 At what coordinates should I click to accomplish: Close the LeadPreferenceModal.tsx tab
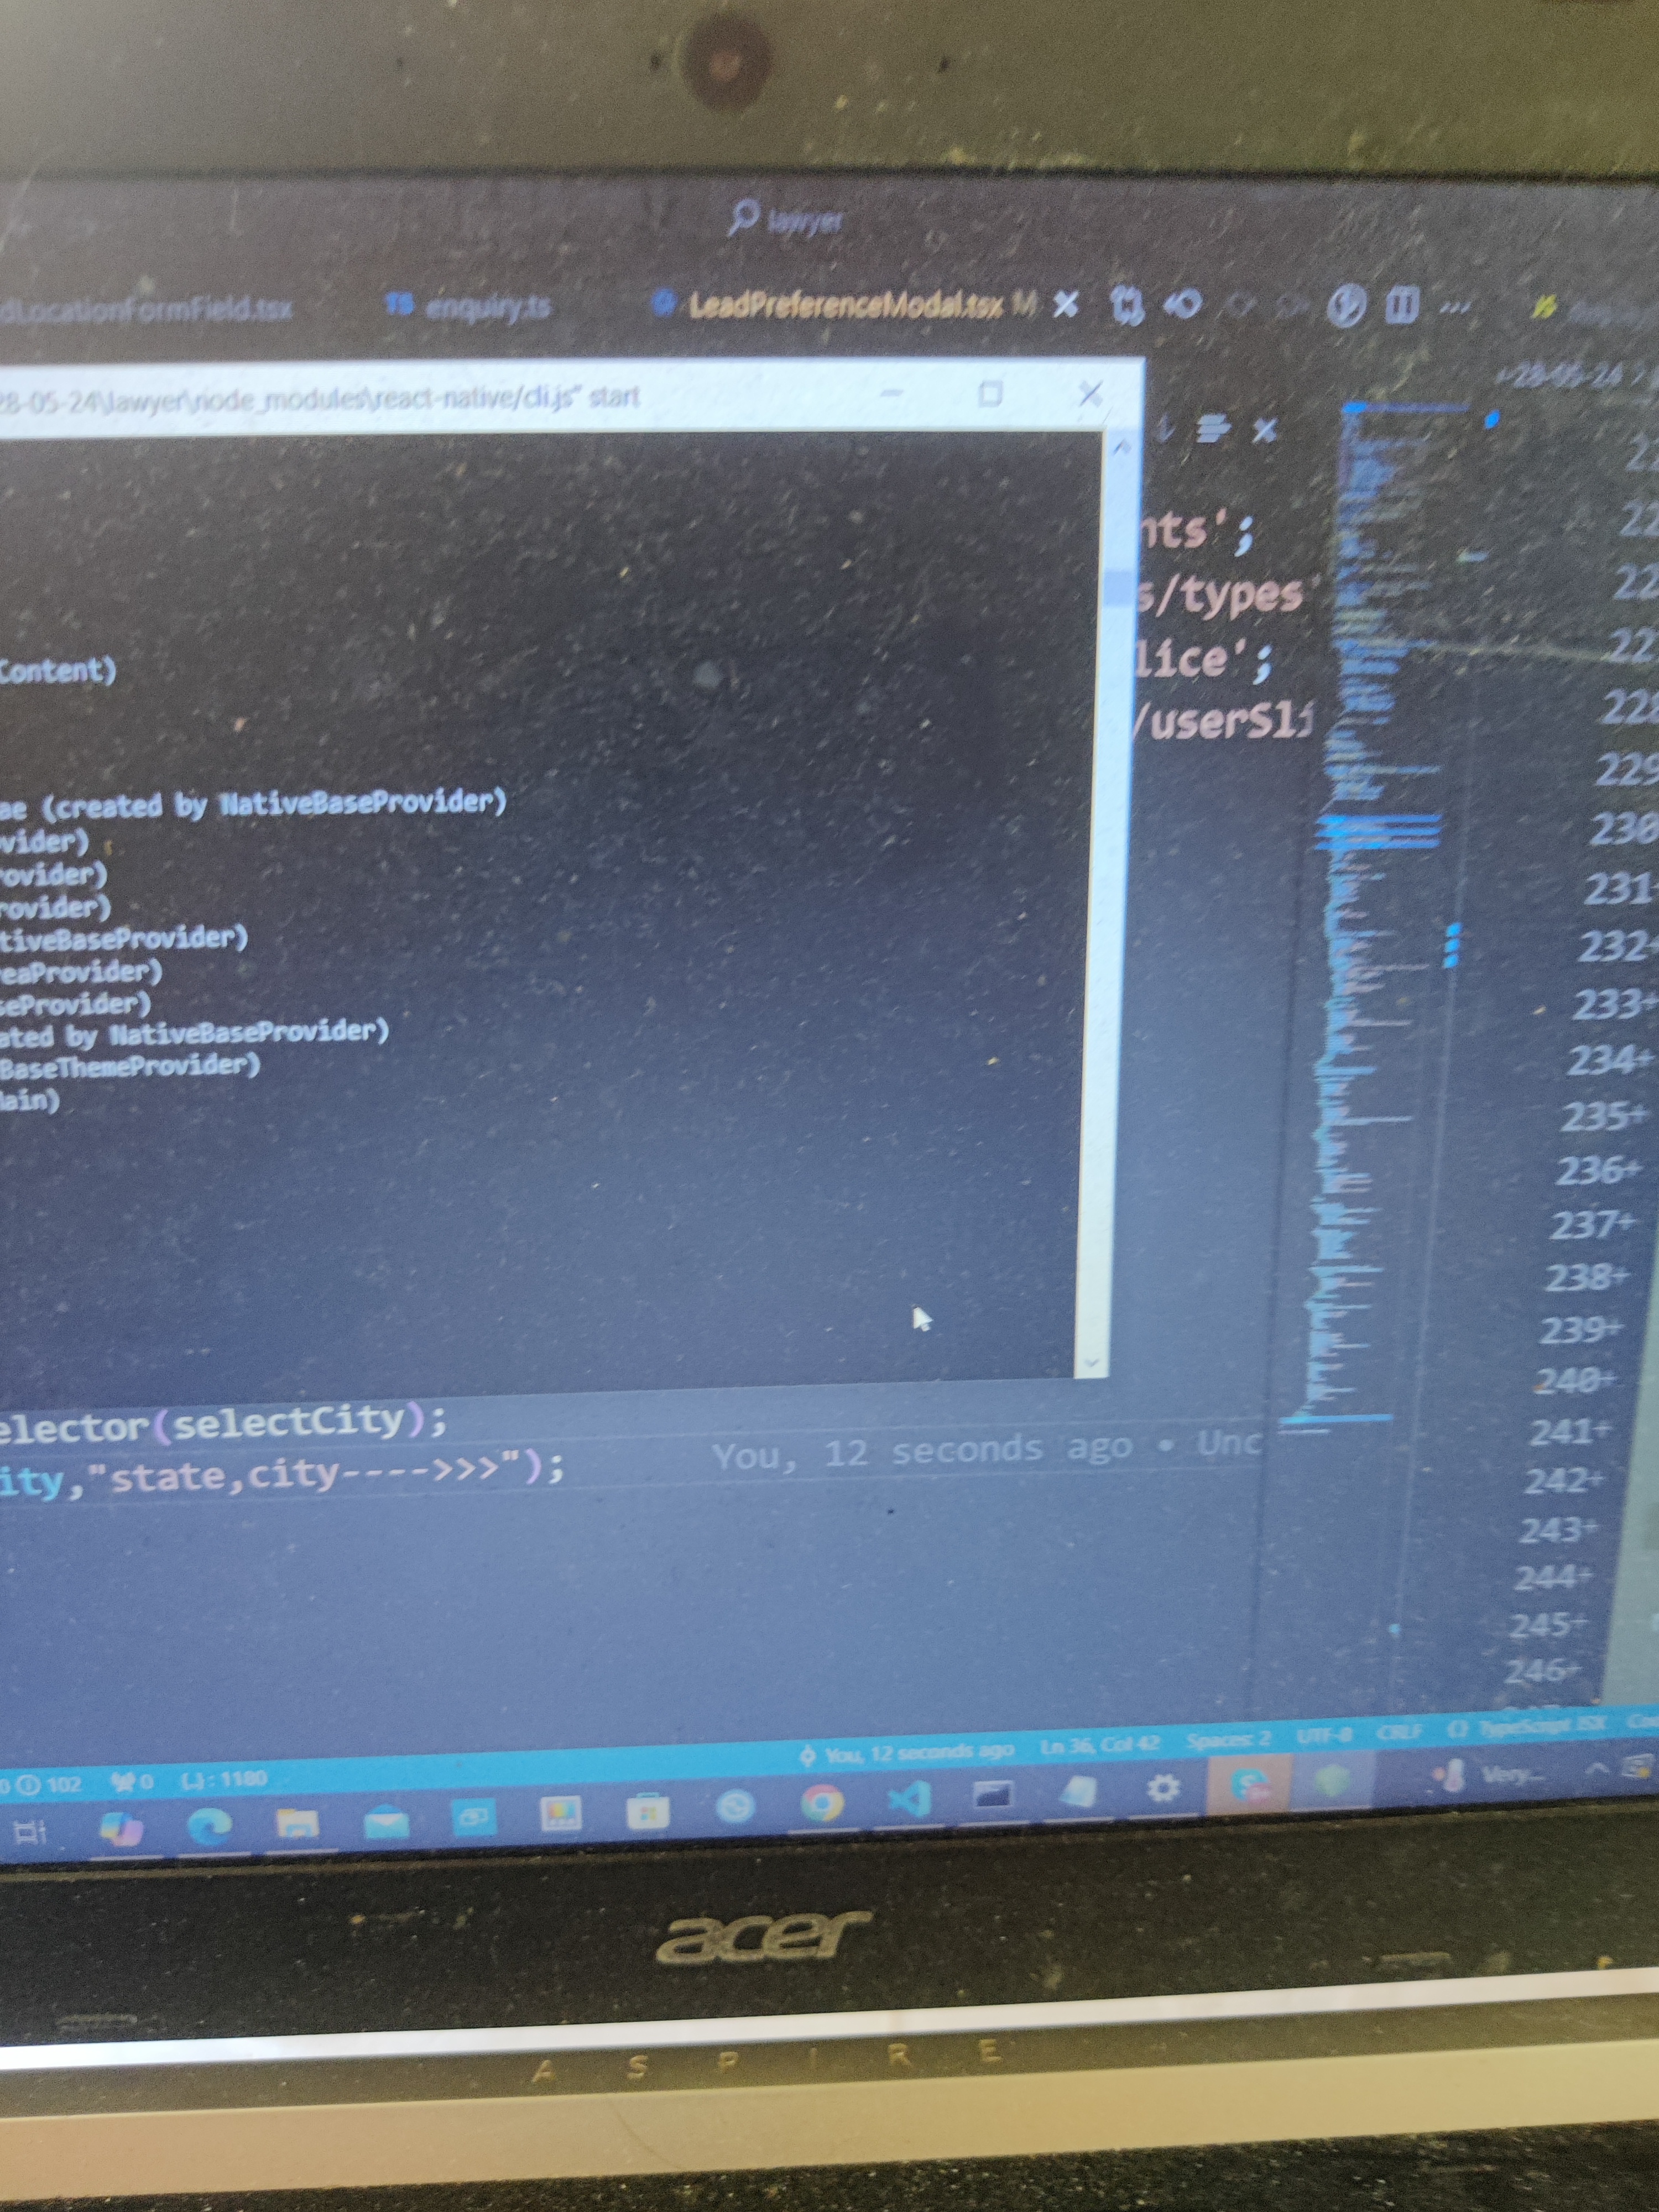1067,304
